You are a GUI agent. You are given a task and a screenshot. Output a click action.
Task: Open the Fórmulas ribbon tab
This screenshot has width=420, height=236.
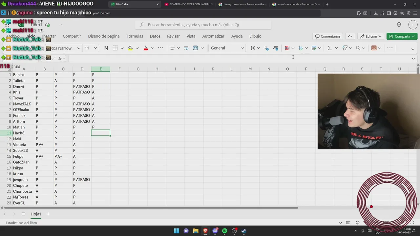coord(135,36)
